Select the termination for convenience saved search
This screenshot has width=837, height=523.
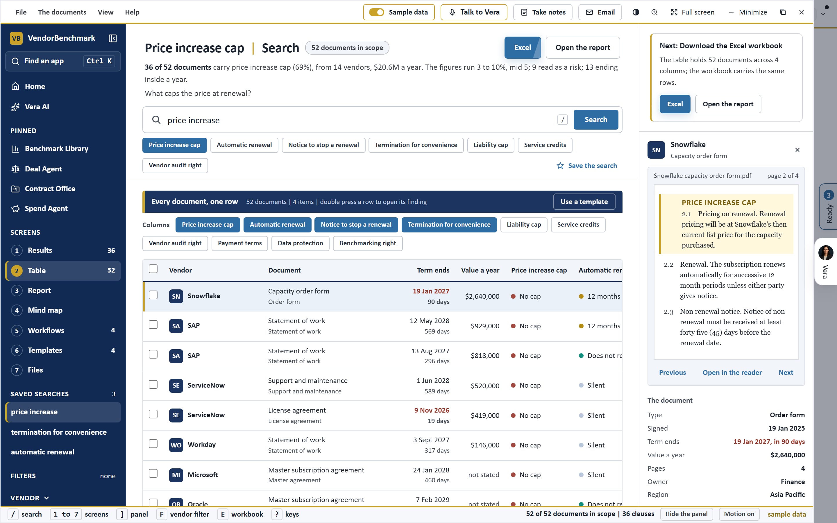pos(63,432)
